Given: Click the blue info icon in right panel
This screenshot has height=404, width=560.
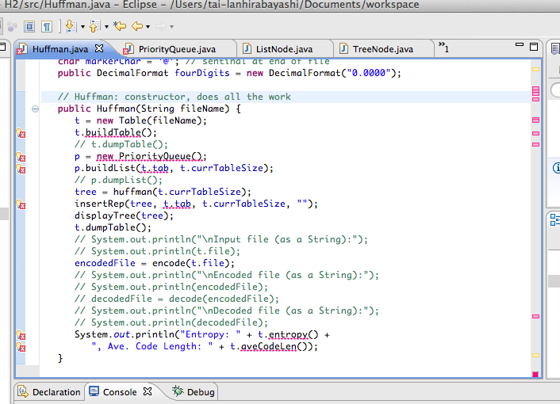Looking at the screenshot, I should pyautogui.click(x=556, y=167).
